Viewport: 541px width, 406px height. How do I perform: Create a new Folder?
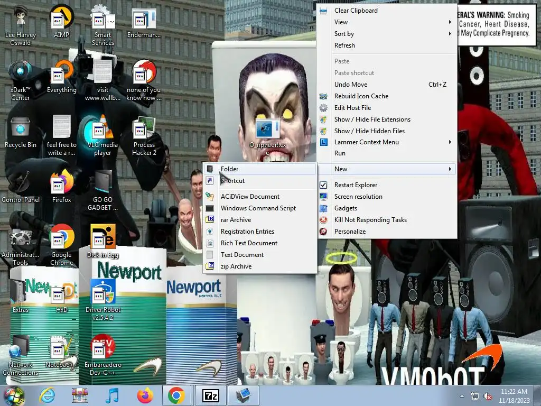tap(260, 169)
